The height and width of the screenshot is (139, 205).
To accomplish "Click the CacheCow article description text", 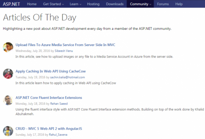I will (x=66, y=83).
